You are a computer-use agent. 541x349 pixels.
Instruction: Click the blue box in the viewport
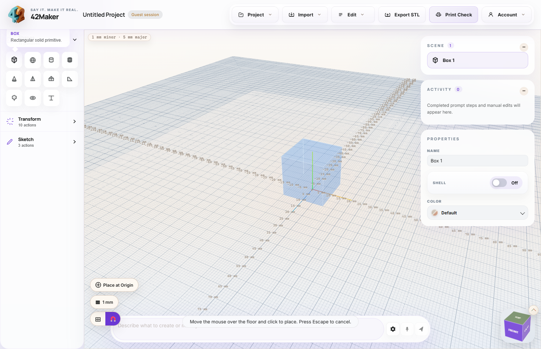pos(311,173)
